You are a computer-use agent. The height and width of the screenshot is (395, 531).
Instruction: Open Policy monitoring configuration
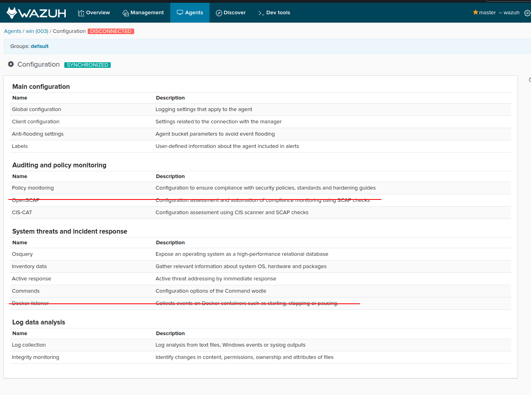pyautogui.click(x=33, y=188)
